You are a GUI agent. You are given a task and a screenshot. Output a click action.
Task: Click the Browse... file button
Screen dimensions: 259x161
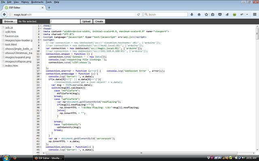[10, 21]
